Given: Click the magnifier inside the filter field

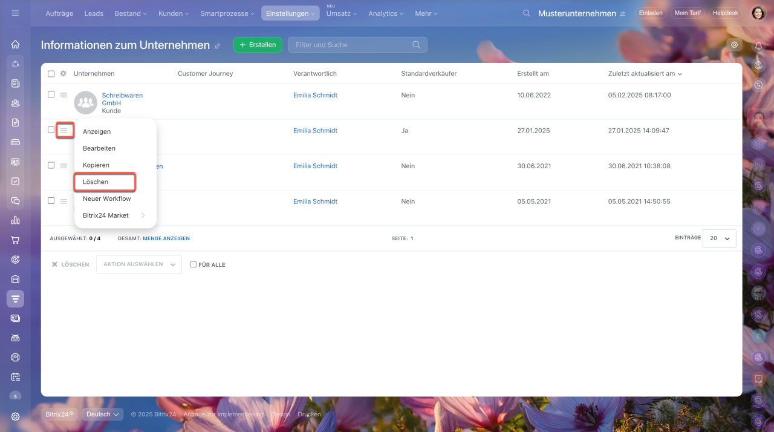Looking at the screenshot, I should pos(416,45).
